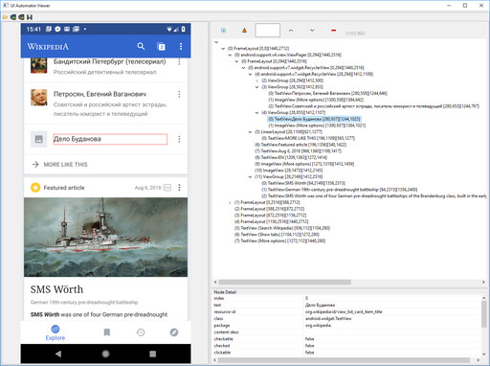Select the TextView:MORE LIKE THIS tree row
Screen dimensions: 490x366
[x=308, y=138]
